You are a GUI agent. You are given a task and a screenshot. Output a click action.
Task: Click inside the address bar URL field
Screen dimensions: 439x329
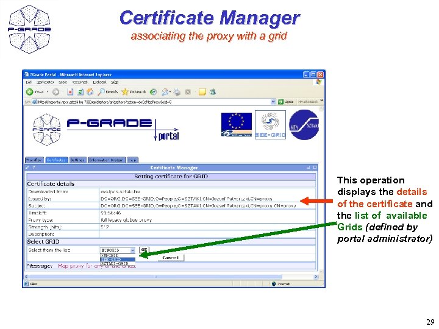(x=154, y=102)
